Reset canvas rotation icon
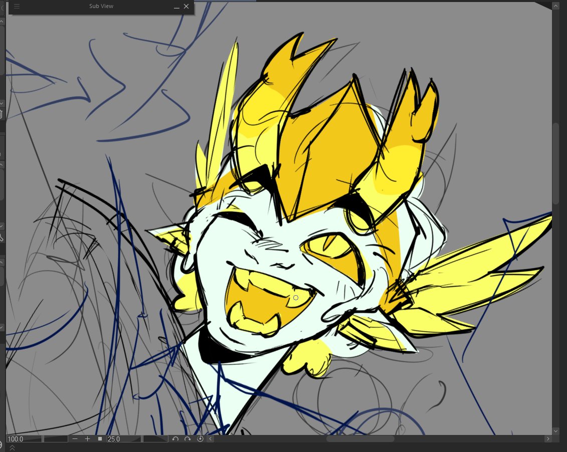This screenshot has height=452, width=567. (200, 439)
